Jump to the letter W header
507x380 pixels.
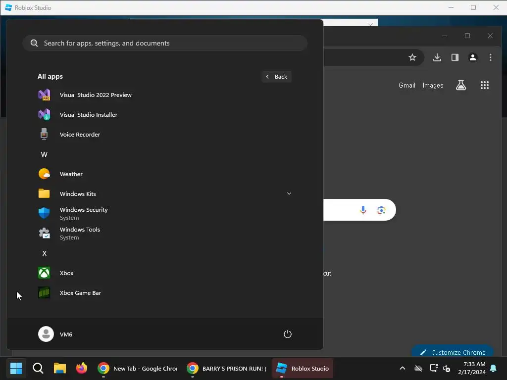(44, 154)
